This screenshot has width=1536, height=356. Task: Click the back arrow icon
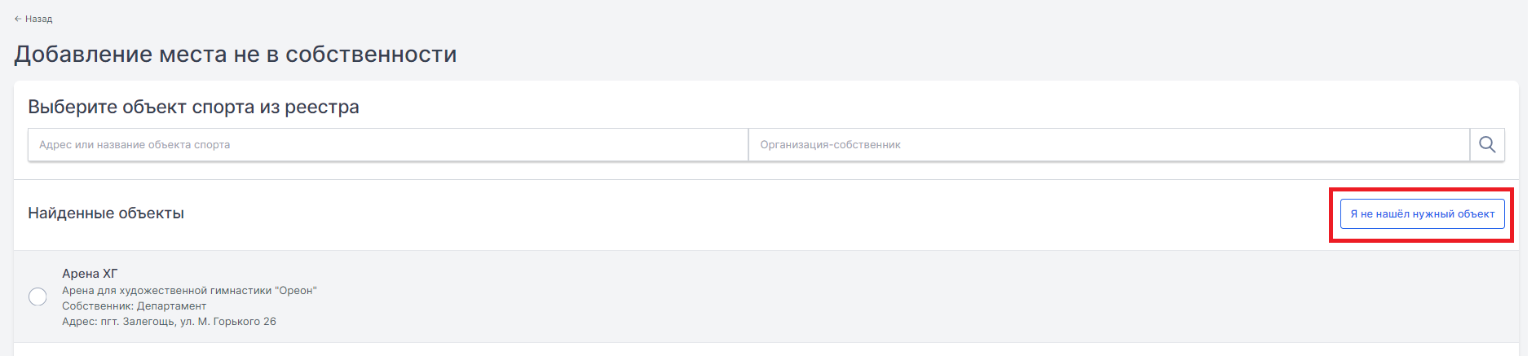tap(18, 19)
